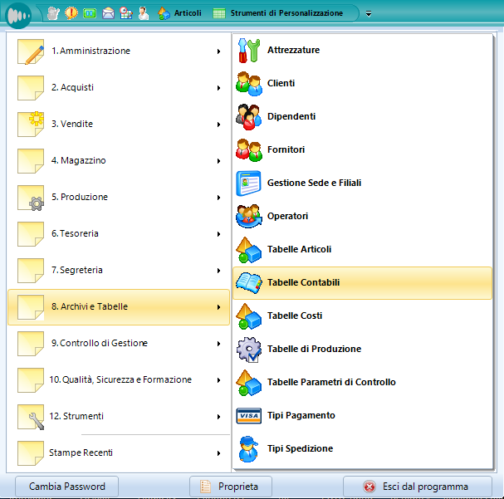Click the Dipendenti people icon
The image size is (504, 499).
[249, 117]
